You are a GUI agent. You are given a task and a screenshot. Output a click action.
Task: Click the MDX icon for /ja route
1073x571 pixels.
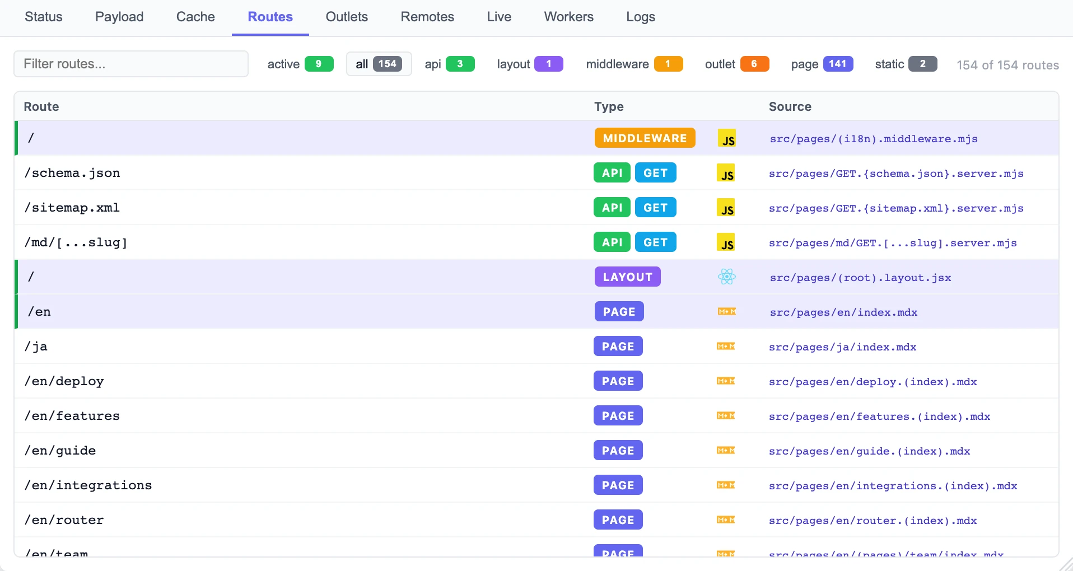click(726, 347)
